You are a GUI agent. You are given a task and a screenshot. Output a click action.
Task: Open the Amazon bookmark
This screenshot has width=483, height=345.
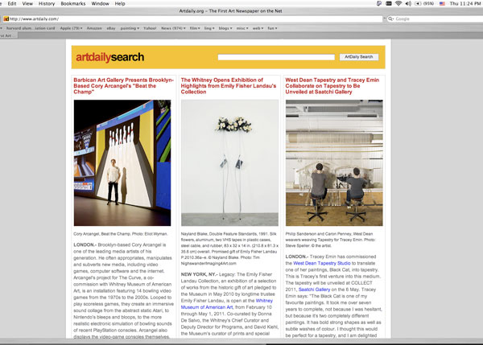(94, 28)
